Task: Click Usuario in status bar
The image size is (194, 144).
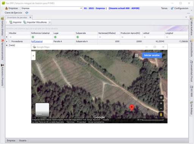Action: click(x=23, y=141)
